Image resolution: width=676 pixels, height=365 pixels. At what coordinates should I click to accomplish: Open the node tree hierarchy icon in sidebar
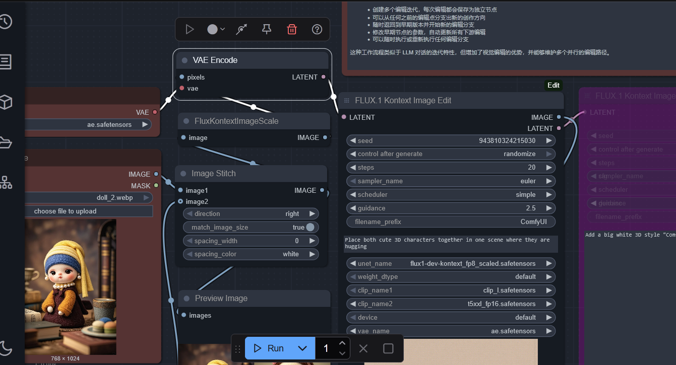pos(5,183)
